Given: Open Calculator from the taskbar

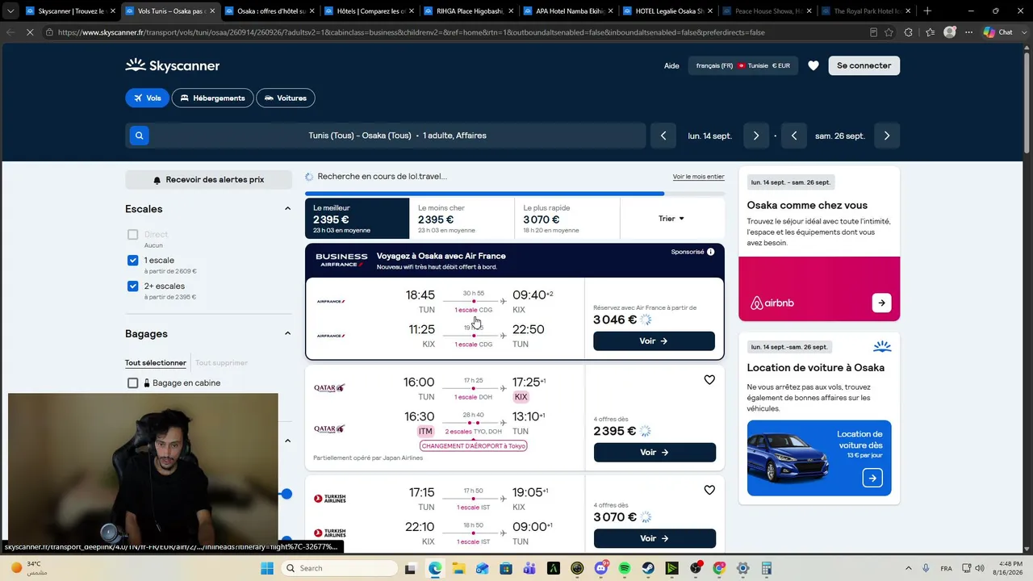Looking at the screenshot, I should pos(767,568).
